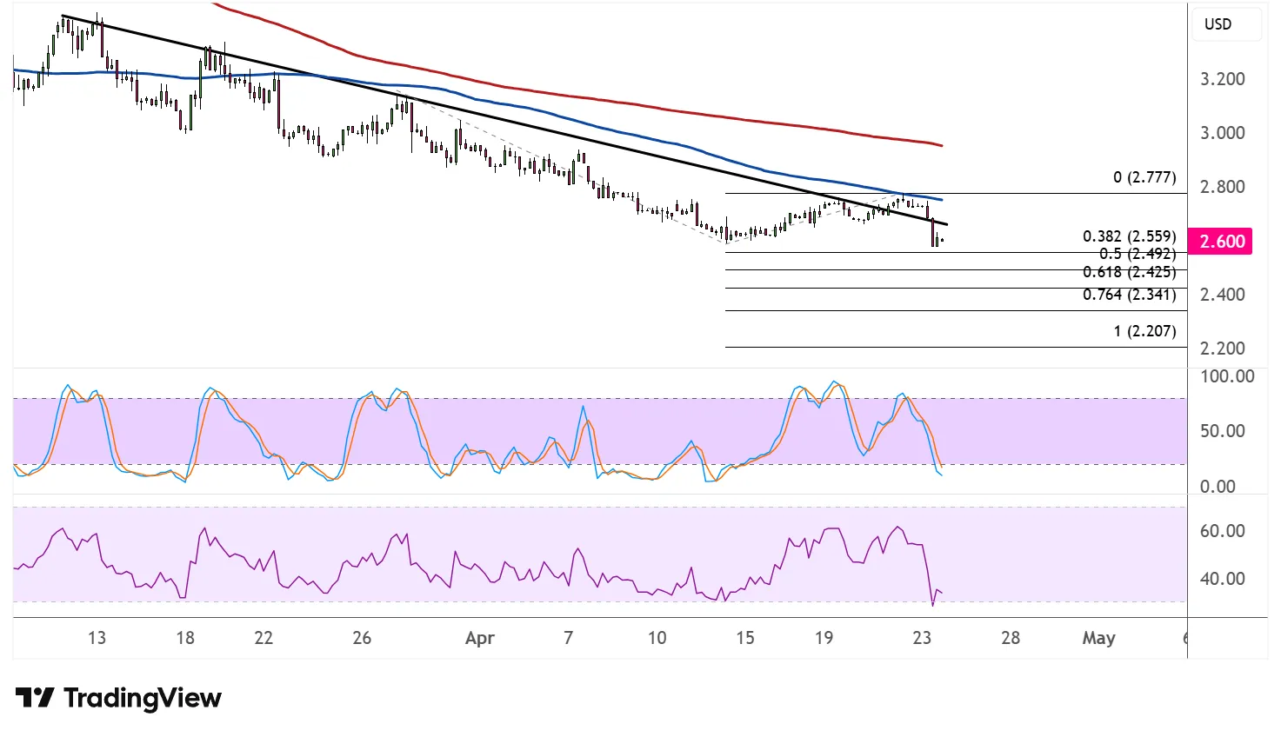Click the black descending trendline's right end
The height and width of the screenshot is (737, 1281).
(945, 223)
